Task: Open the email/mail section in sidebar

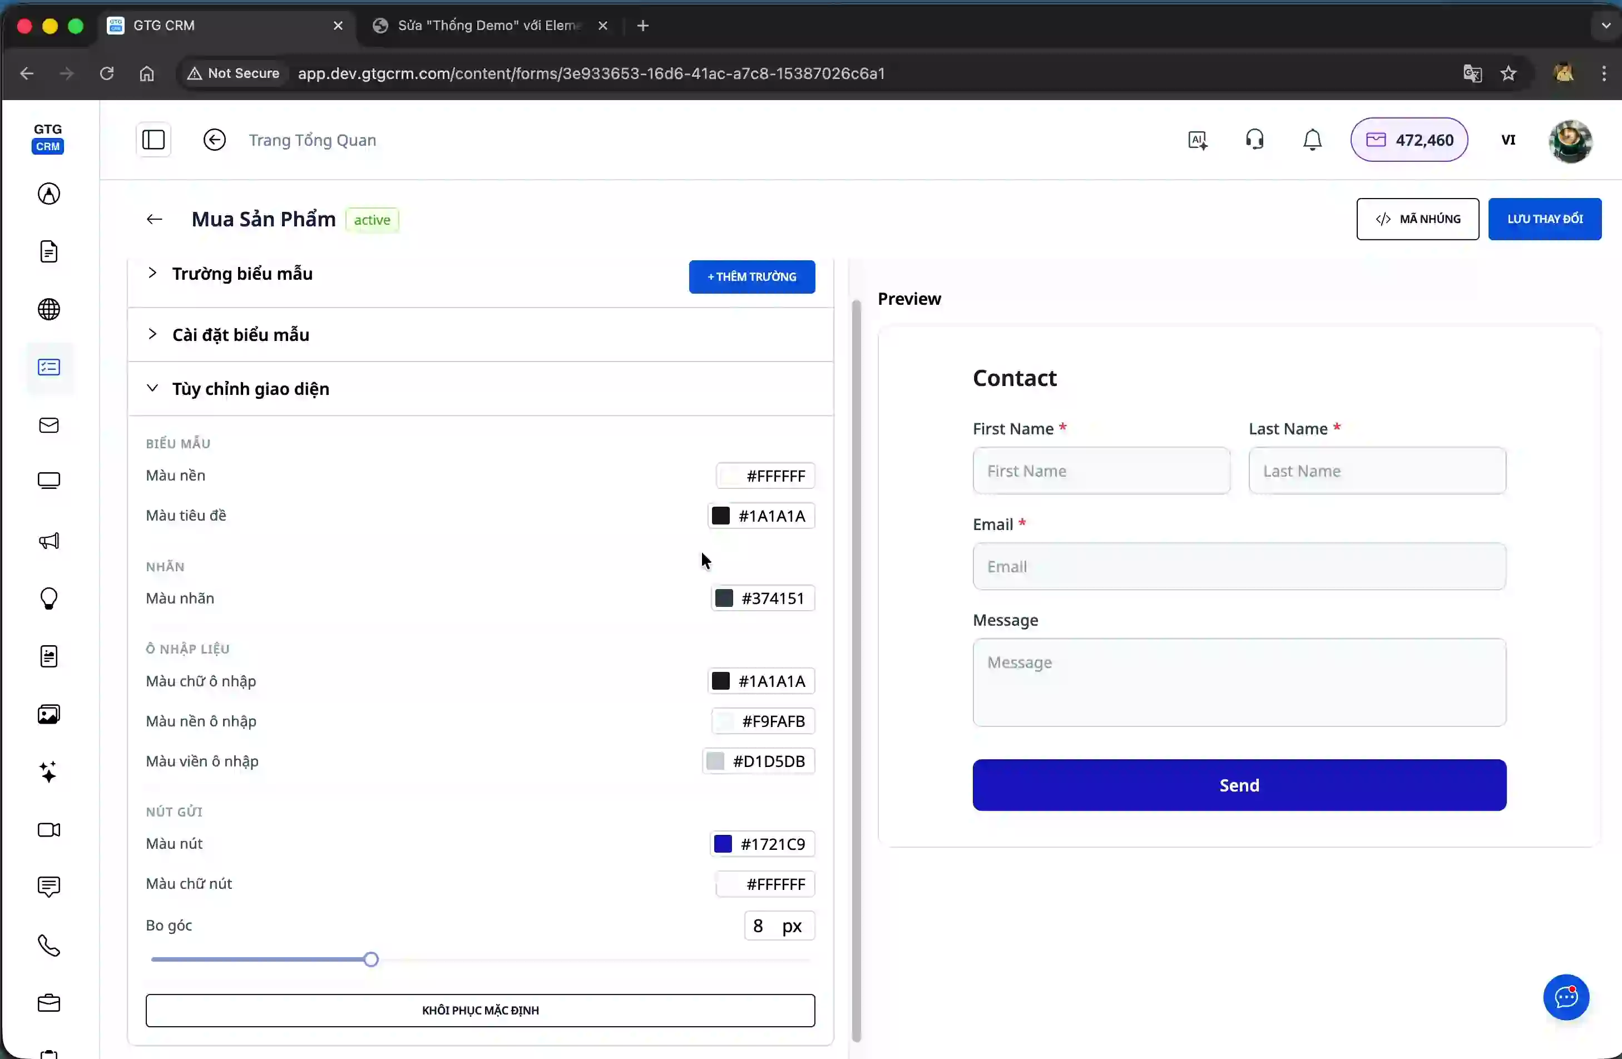Action: (48, 425)
